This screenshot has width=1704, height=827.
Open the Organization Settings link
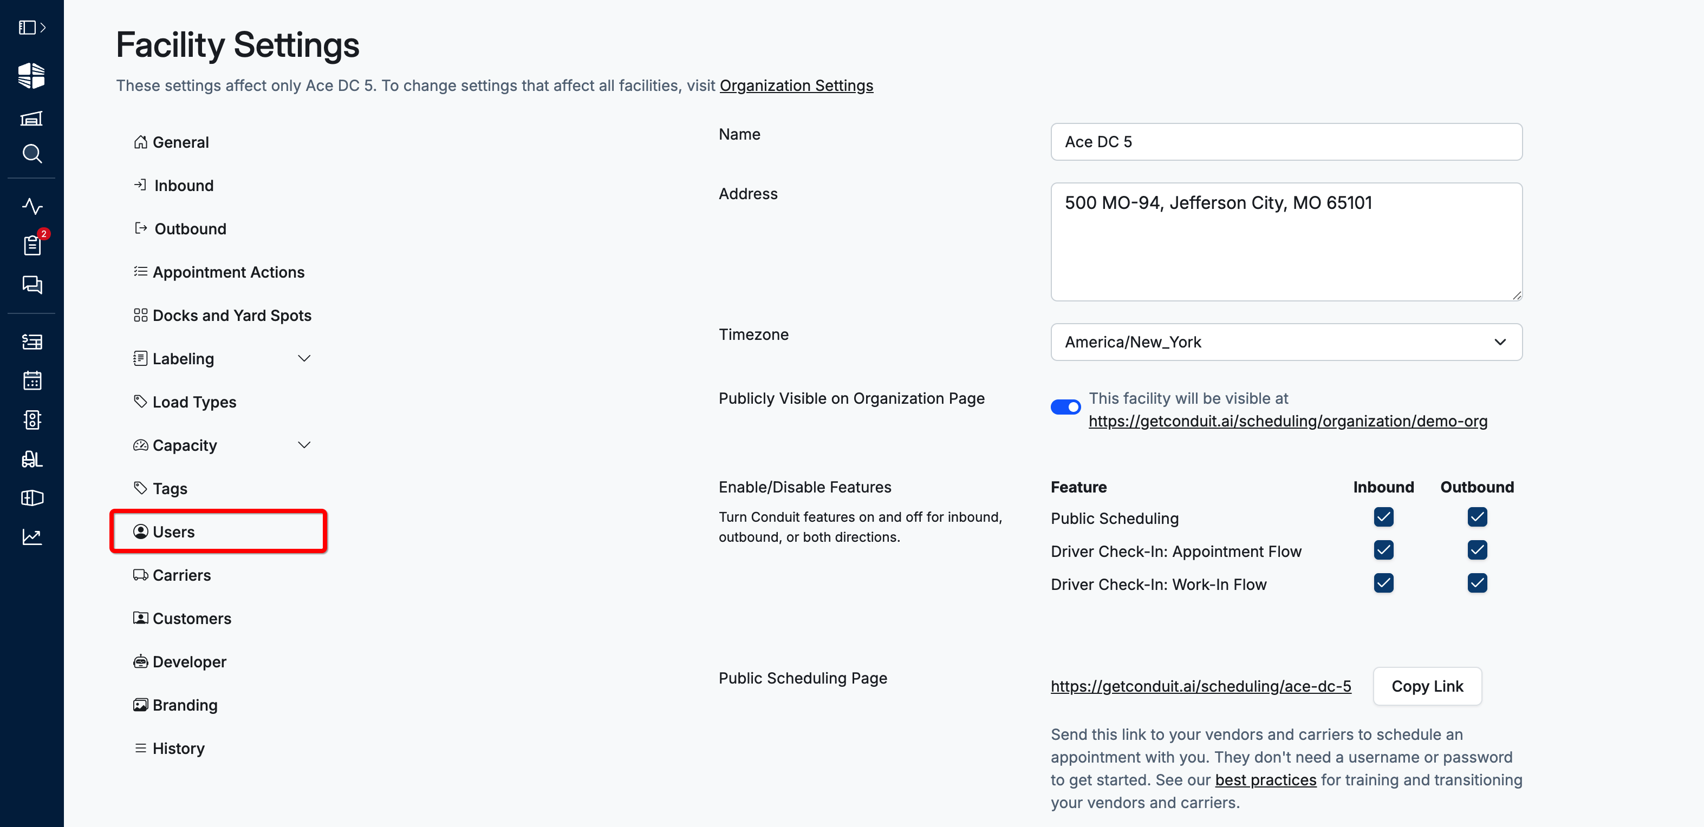click(x=796, y=86)
